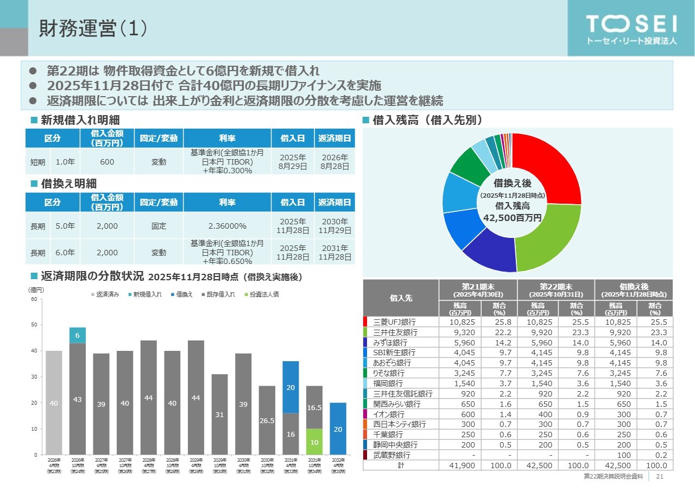Click the TOSEI logo in the header
Screen dimensions: 695x491
point(631,28)
